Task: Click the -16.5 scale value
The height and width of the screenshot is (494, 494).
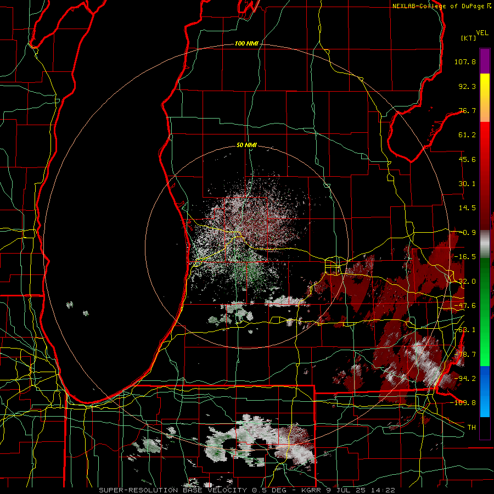Action: click(465, 257)
